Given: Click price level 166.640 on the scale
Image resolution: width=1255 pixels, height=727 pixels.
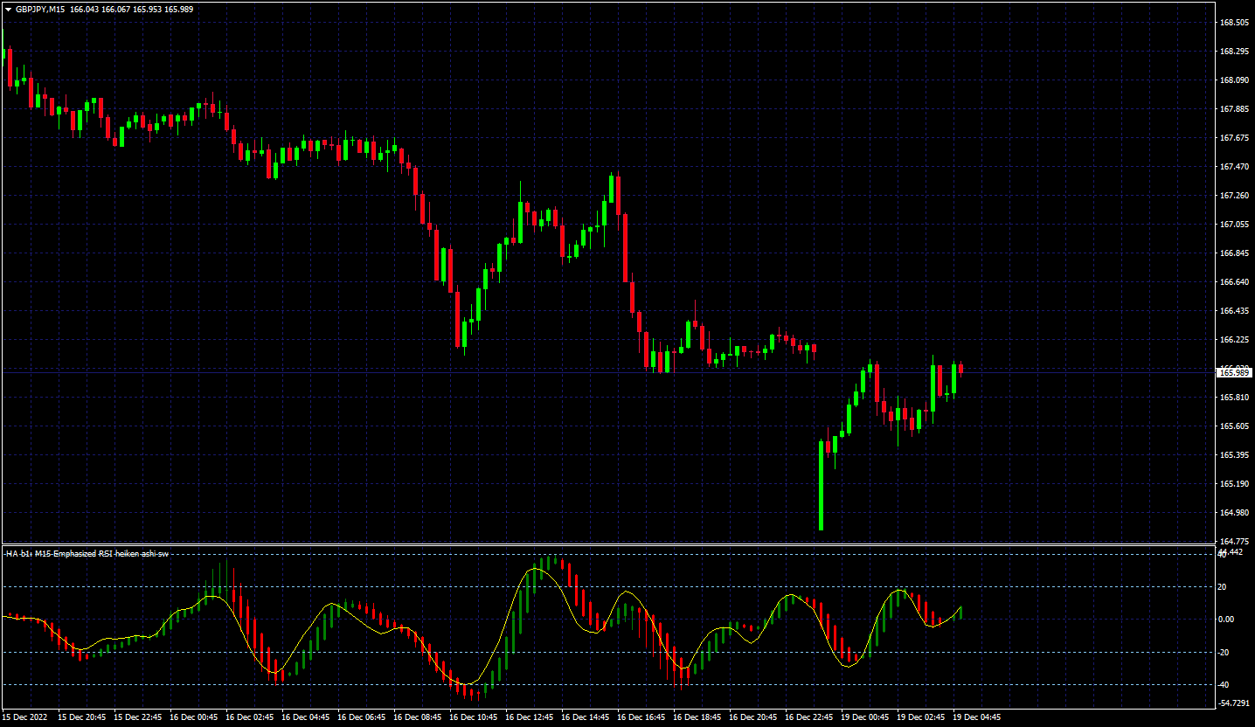Looking at the screenshot, I should pyautogui.click(x=1235, y=282).
